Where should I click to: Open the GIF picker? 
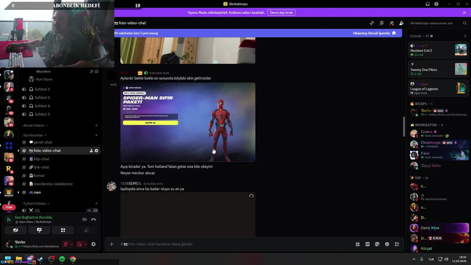click(x=367, y=244)
